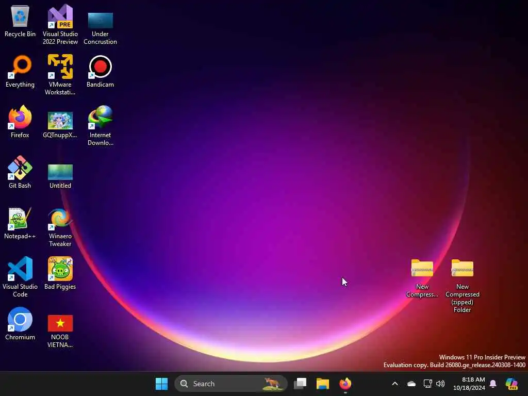Select the Notepad++ desktop shortcut

pos(20,223)
